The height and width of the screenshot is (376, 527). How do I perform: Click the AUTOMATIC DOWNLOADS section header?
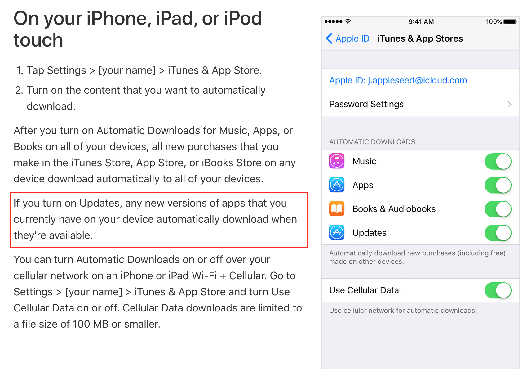372,142
